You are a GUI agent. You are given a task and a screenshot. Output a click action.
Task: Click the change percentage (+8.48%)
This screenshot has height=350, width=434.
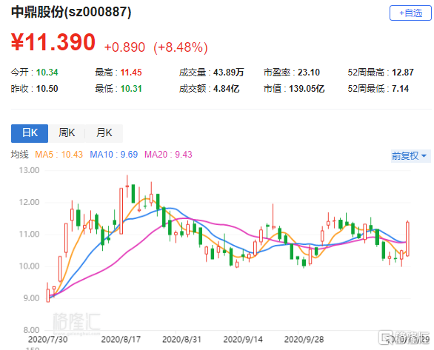point(181,47)
